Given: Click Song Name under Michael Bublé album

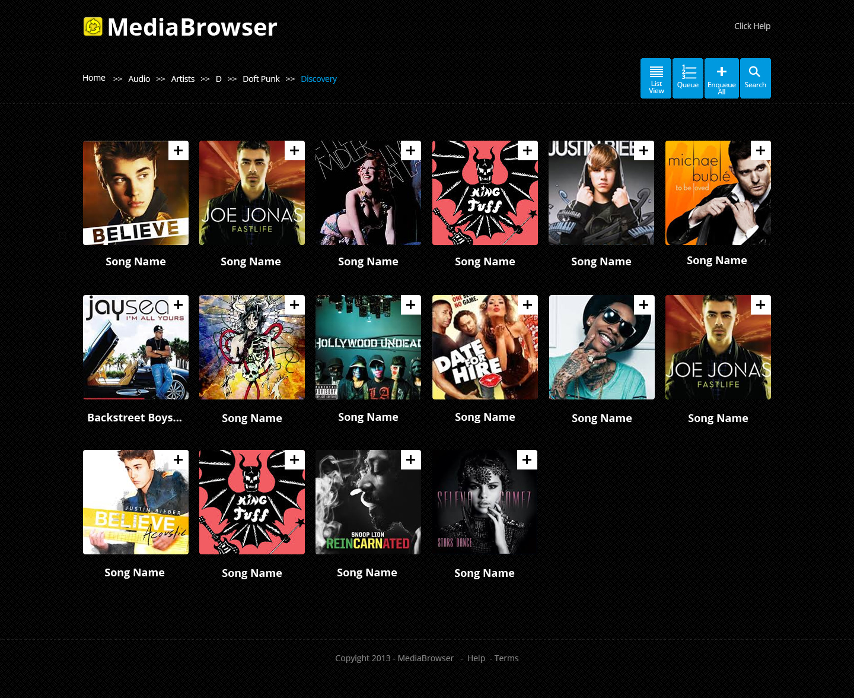Looking at the screenshot, I should click(717, 260).
